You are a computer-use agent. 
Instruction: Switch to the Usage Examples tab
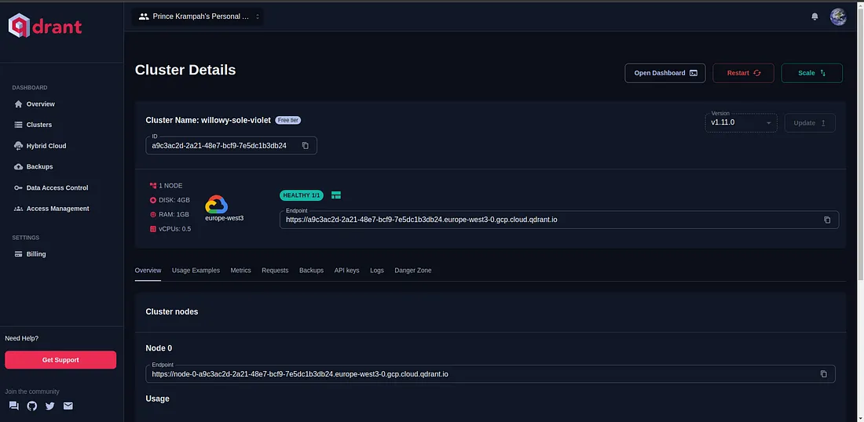[196, 270]
